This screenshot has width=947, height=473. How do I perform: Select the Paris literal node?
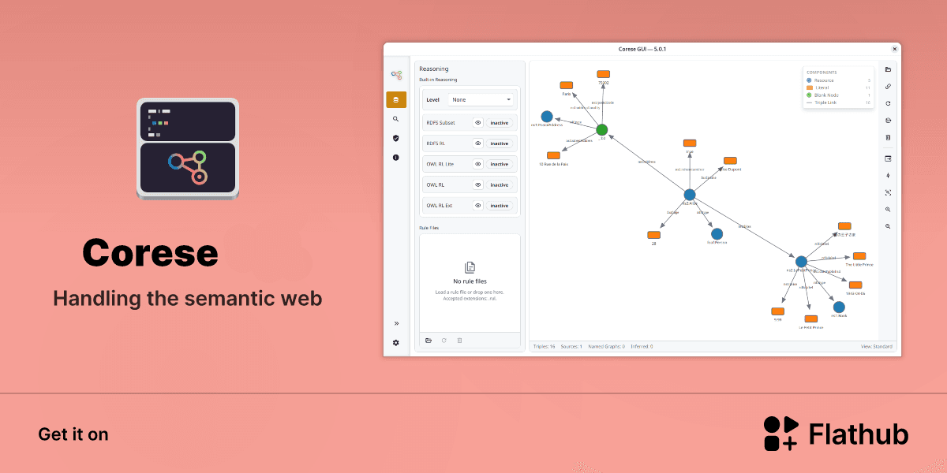click(566, 85)
